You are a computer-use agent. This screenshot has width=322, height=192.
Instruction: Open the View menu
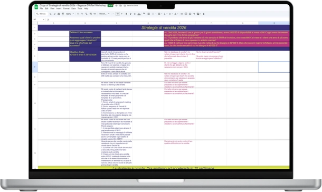coord(52,8)
